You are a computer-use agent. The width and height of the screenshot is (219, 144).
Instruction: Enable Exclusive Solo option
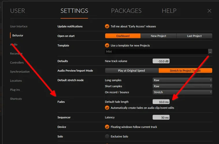pos(107,136)
